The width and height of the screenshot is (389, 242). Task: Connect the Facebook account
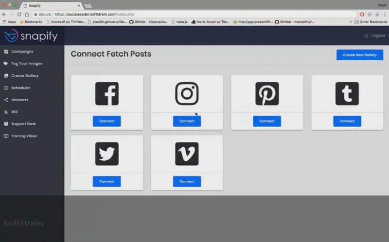click(x=106, y=121)
